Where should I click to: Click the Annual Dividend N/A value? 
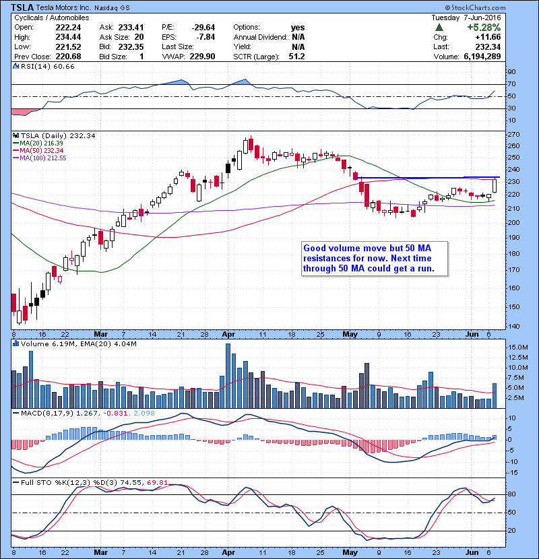[298, 37]
